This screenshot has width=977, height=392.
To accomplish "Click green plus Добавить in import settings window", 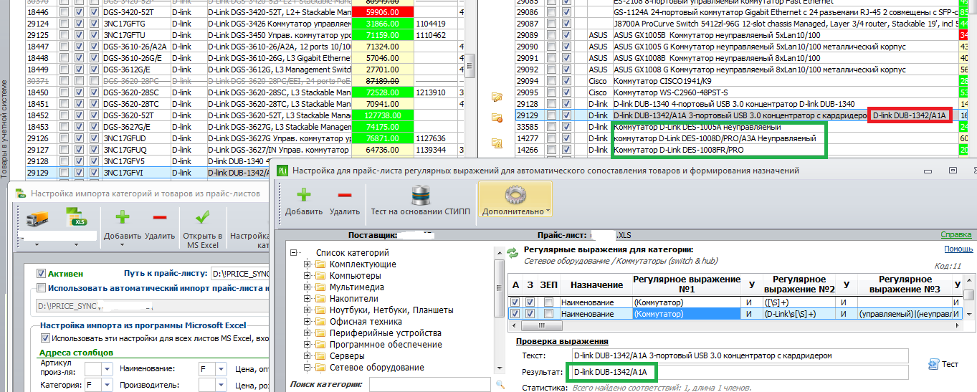I will pyautogui.click(x=122, y=217).
